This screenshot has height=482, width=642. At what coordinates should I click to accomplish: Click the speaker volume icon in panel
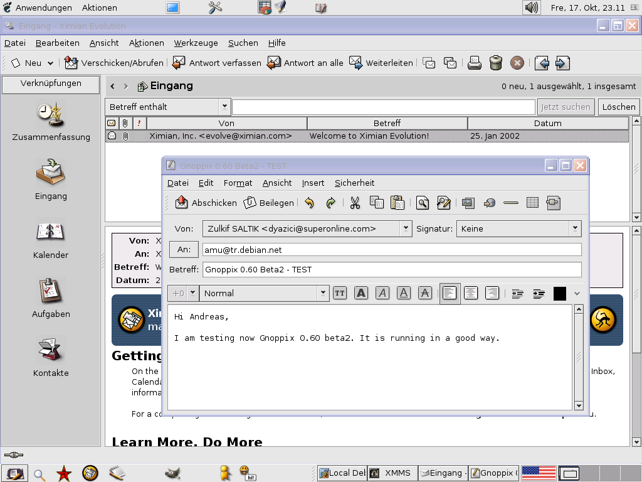coord(532,8)
